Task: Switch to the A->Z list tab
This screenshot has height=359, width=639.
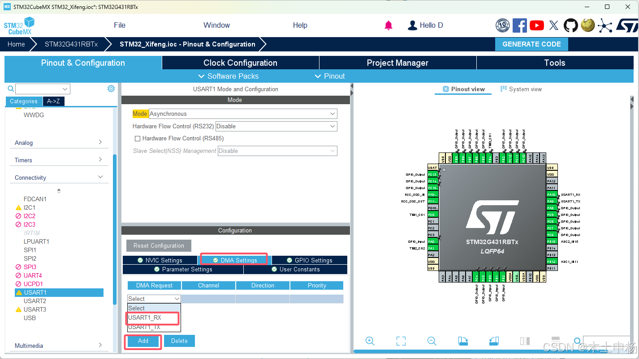Action: point(53,101)
